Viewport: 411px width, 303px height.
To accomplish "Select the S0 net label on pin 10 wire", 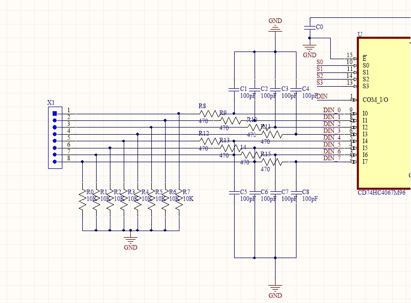I will [x=320, y=62].
